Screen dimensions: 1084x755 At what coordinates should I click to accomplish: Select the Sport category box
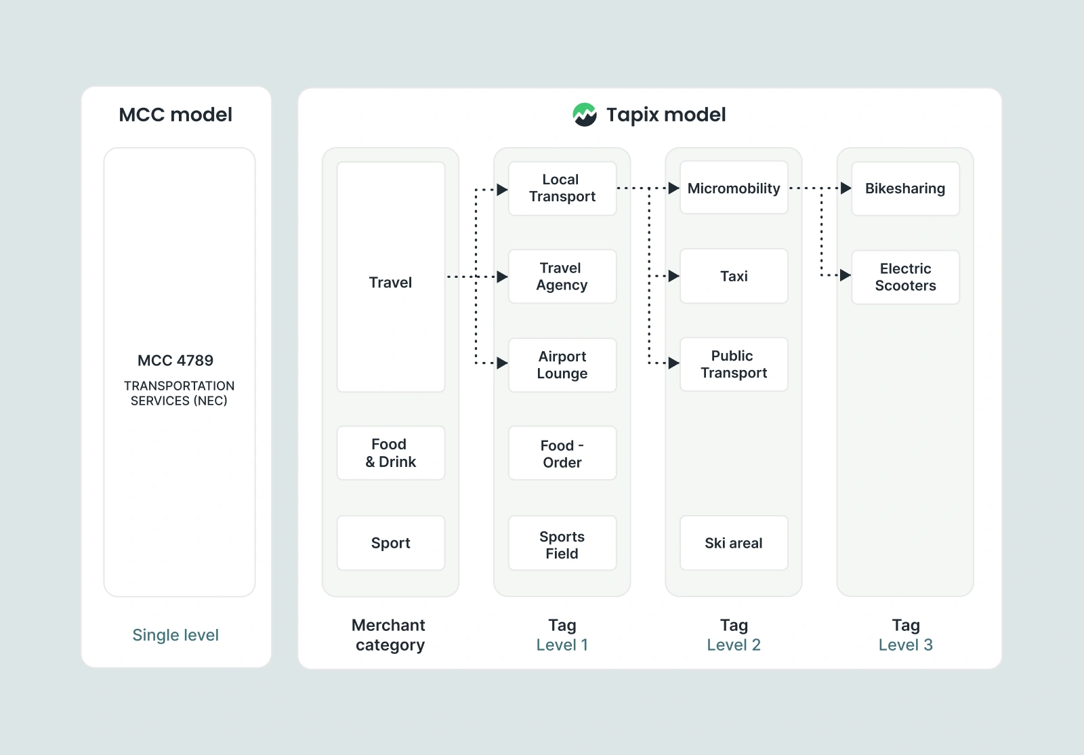pos(391,543)
